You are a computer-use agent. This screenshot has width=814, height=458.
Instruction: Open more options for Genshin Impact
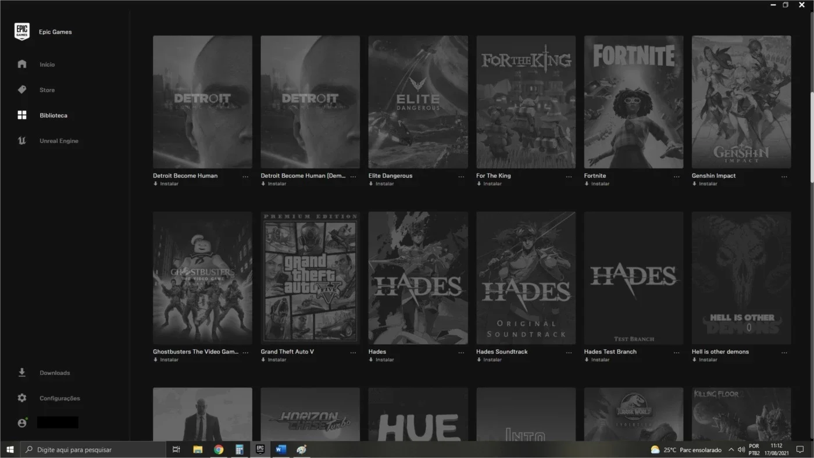pyautogui.click(x=784, y=176)
